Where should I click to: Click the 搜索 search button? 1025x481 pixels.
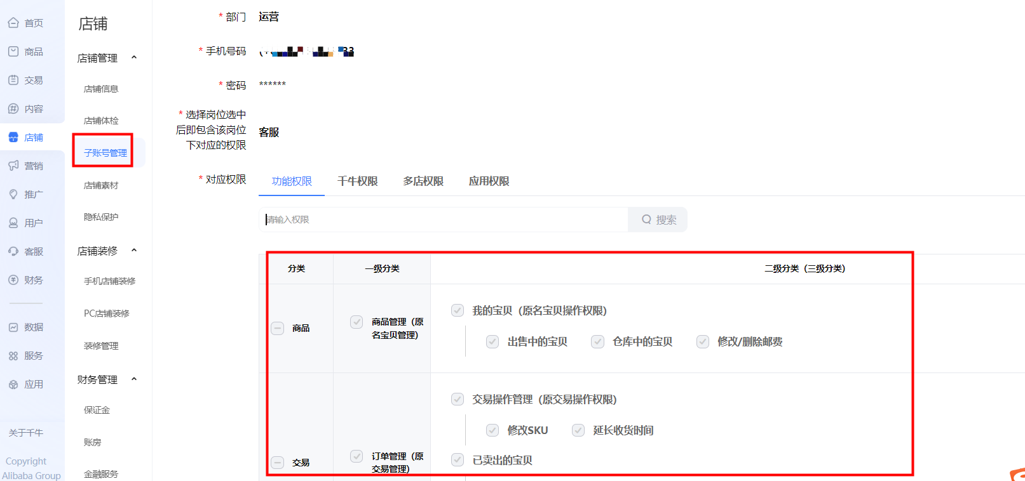click(658, 220)
